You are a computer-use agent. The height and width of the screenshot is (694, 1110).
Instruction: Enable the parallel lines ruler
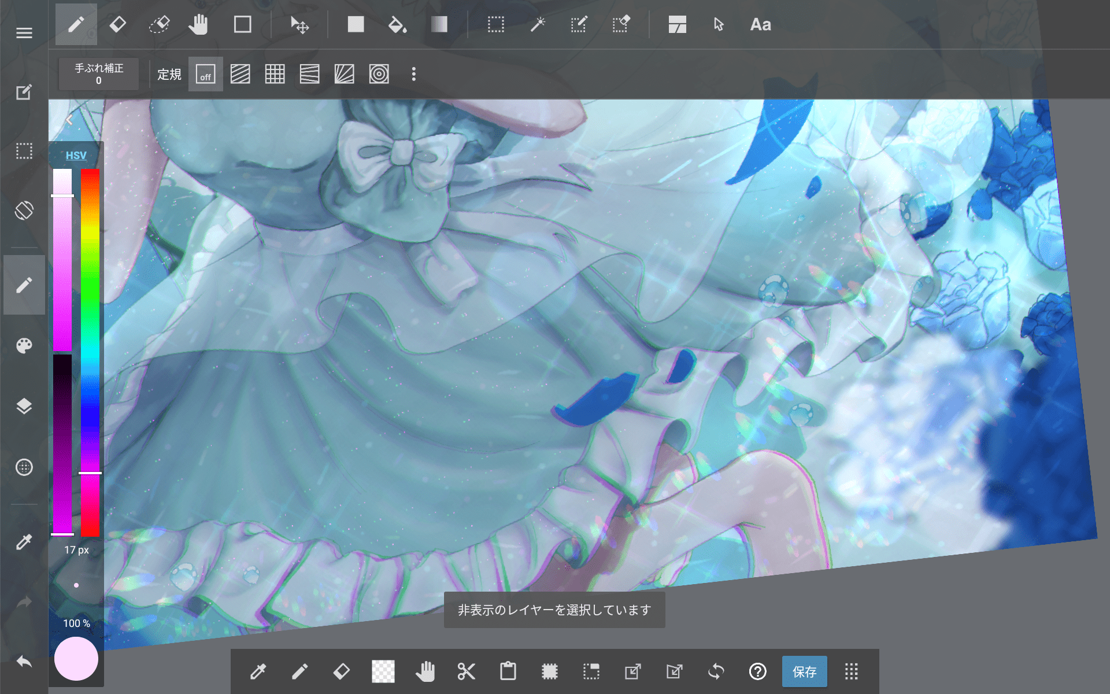click(240, 75)
